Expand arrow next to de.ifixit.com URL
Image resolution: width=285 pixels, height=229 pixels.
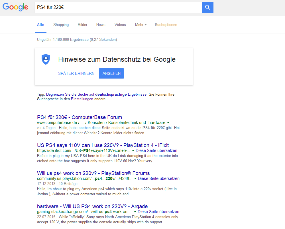click(x=133, y=150)
